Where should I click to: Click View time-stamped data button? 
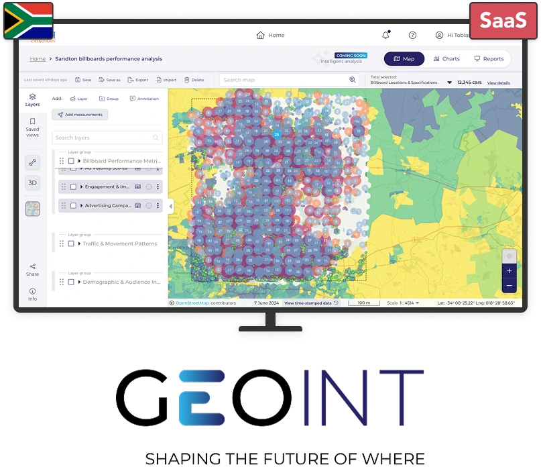(x=312, y=303)
